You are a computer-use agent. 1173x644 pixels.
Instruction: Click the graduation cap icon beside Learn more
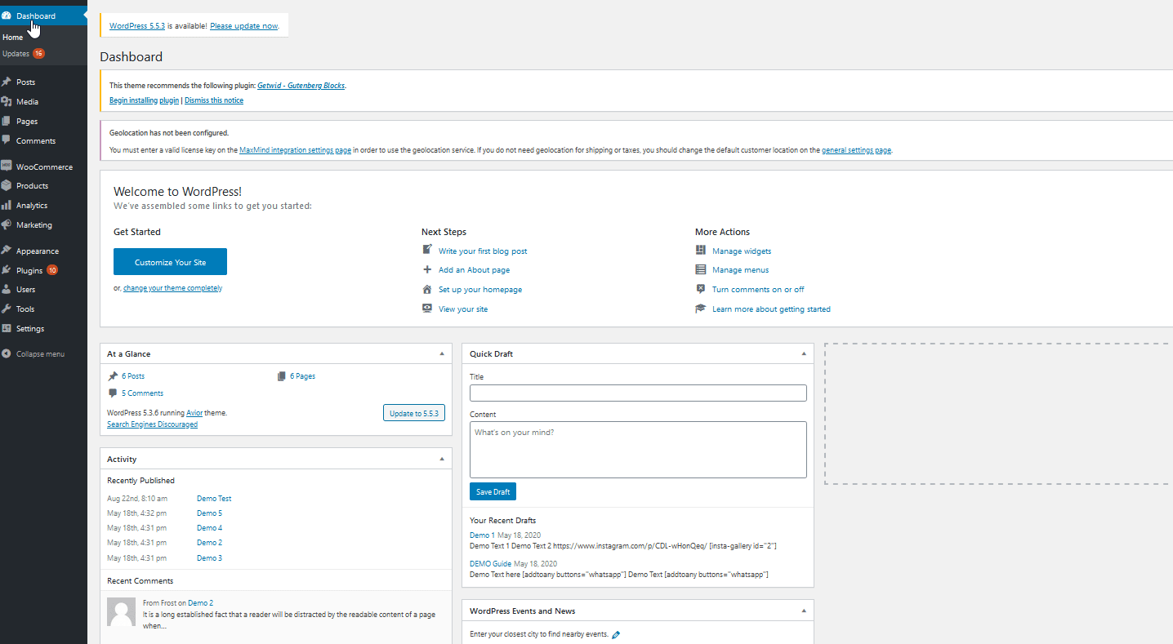click(701, 309)
